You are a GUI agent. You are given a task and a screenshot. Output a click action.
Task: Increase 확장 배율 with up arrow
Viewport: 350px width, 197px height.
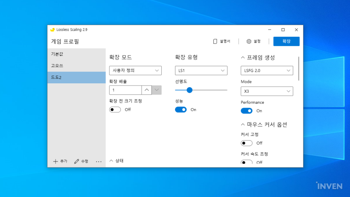(147, 90)
